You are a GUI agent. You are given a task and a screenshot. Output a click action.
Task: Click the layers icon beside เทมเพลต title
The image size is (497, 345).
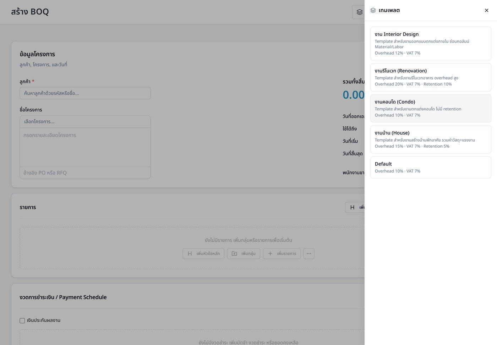(373, 10)
